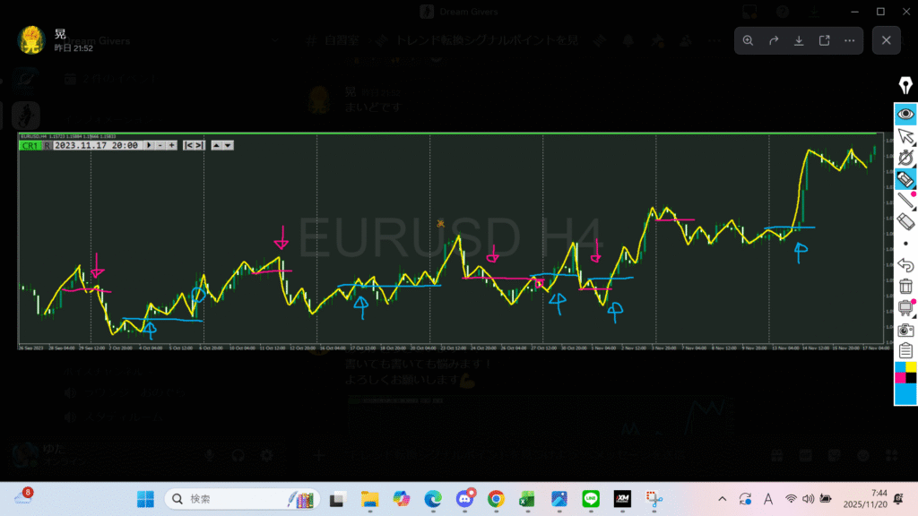
Task: Click the zoom in magnifier icon
Action: click(749, 40)
